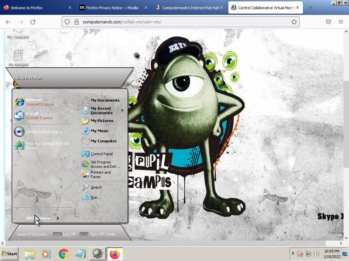Click horizontal scrollbar right arrow
This screenshot has width=349, height=261.
point(341,243)
